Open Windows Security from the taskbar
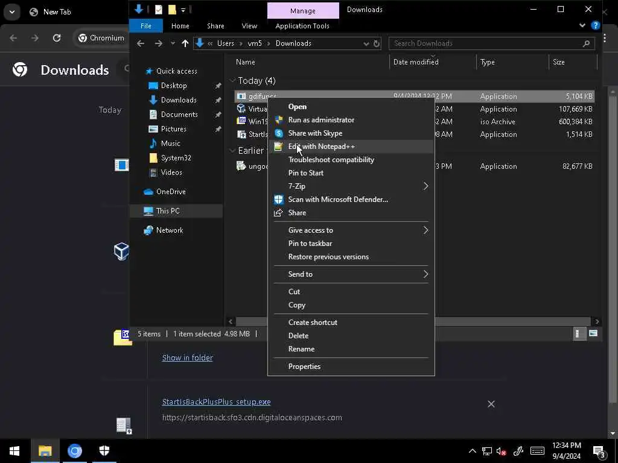The height and width of the screenshot is (463, 618). pyautogui.click(x=104, y=450)
